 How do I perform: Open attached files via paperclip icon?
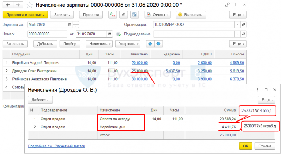tap(124, 15)
